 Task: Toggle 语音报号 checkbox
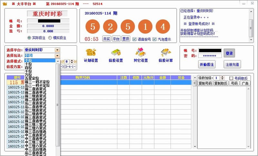coord(134,39)
